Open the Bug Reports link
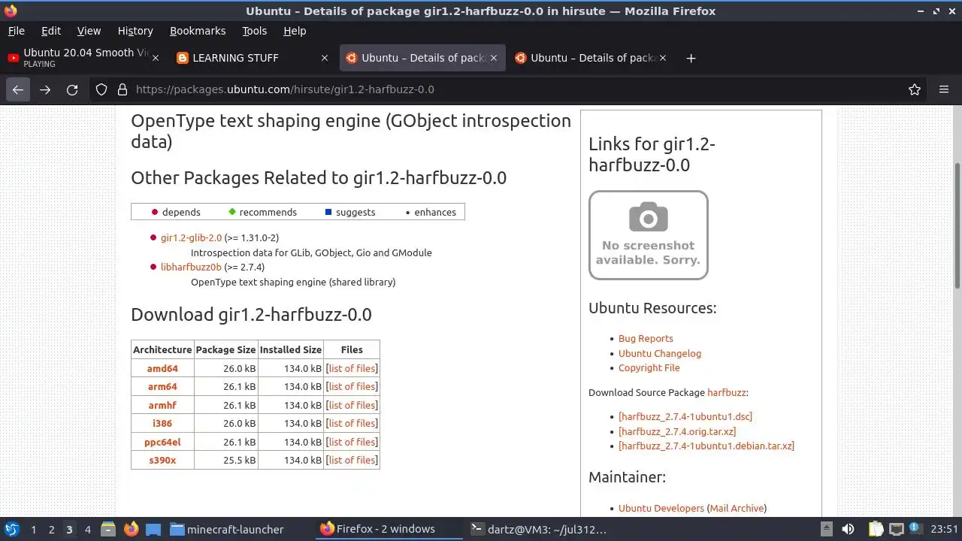 point(646,339)
